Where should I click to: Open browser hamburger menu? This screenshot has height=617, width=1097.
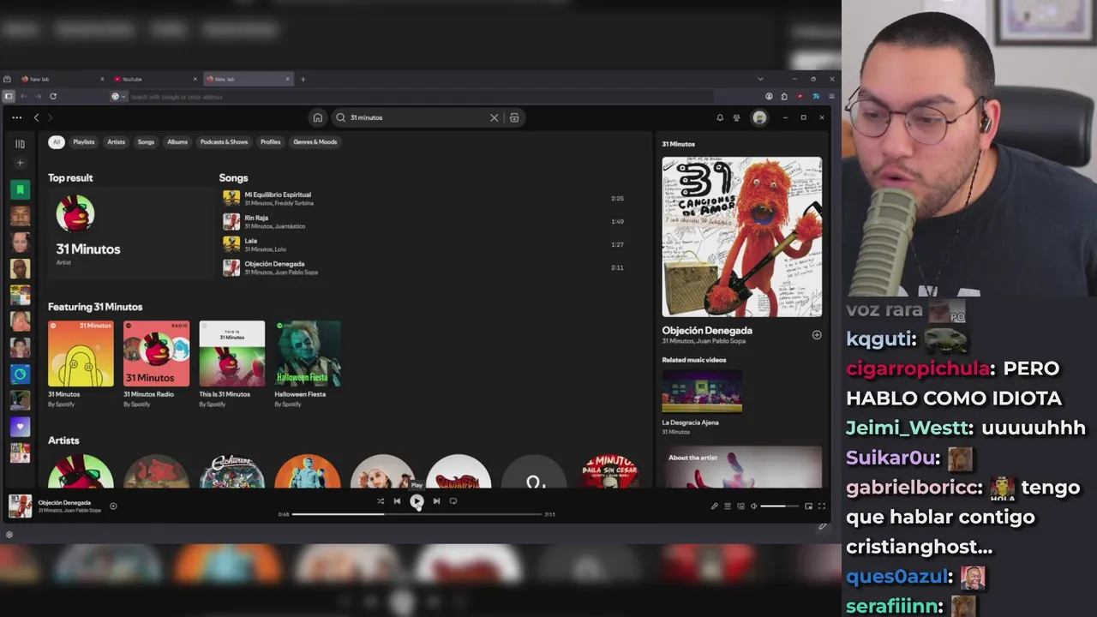pyautogui.click(x=831, y=97)
